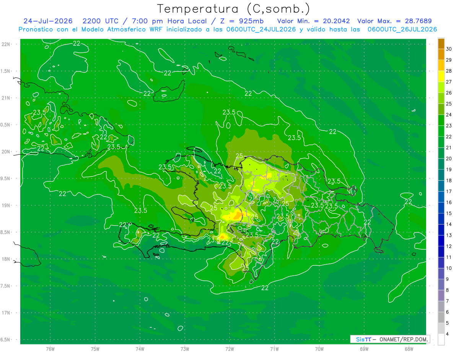Click the yellow swatch between legend 28 and 27
The image size is (459, 354).
(441, 76)
